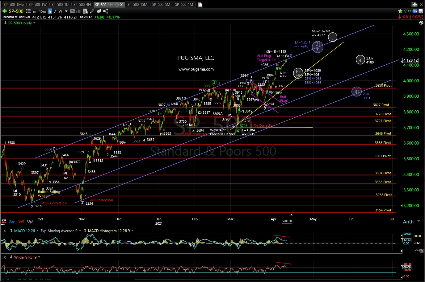425x282 pixels.
Task: Select the 15m timeframe
Action: tap(43, 11)
